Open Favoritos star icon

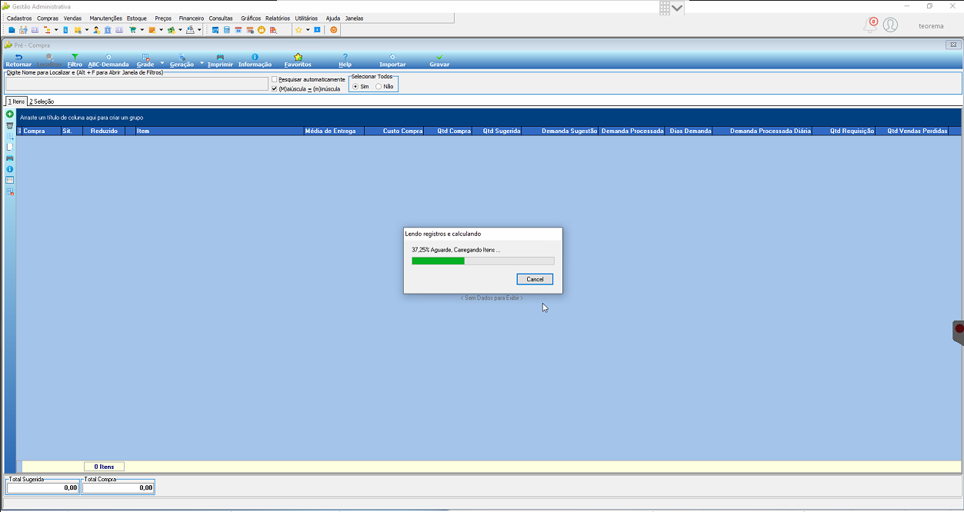coord(298,57)
